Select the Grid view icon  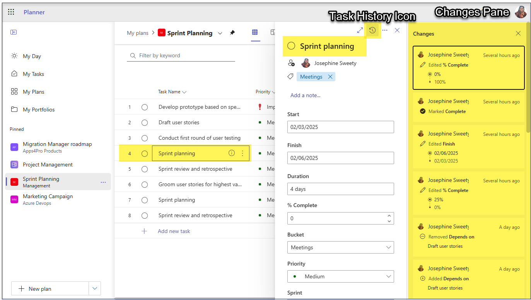pos(255,33)
